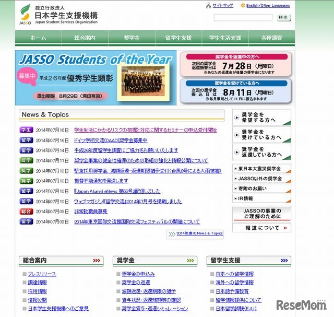Viewport: 334px width, 317px height.
Task: Open the 奨学金 navigation menu
Action: tap(132, 38)
